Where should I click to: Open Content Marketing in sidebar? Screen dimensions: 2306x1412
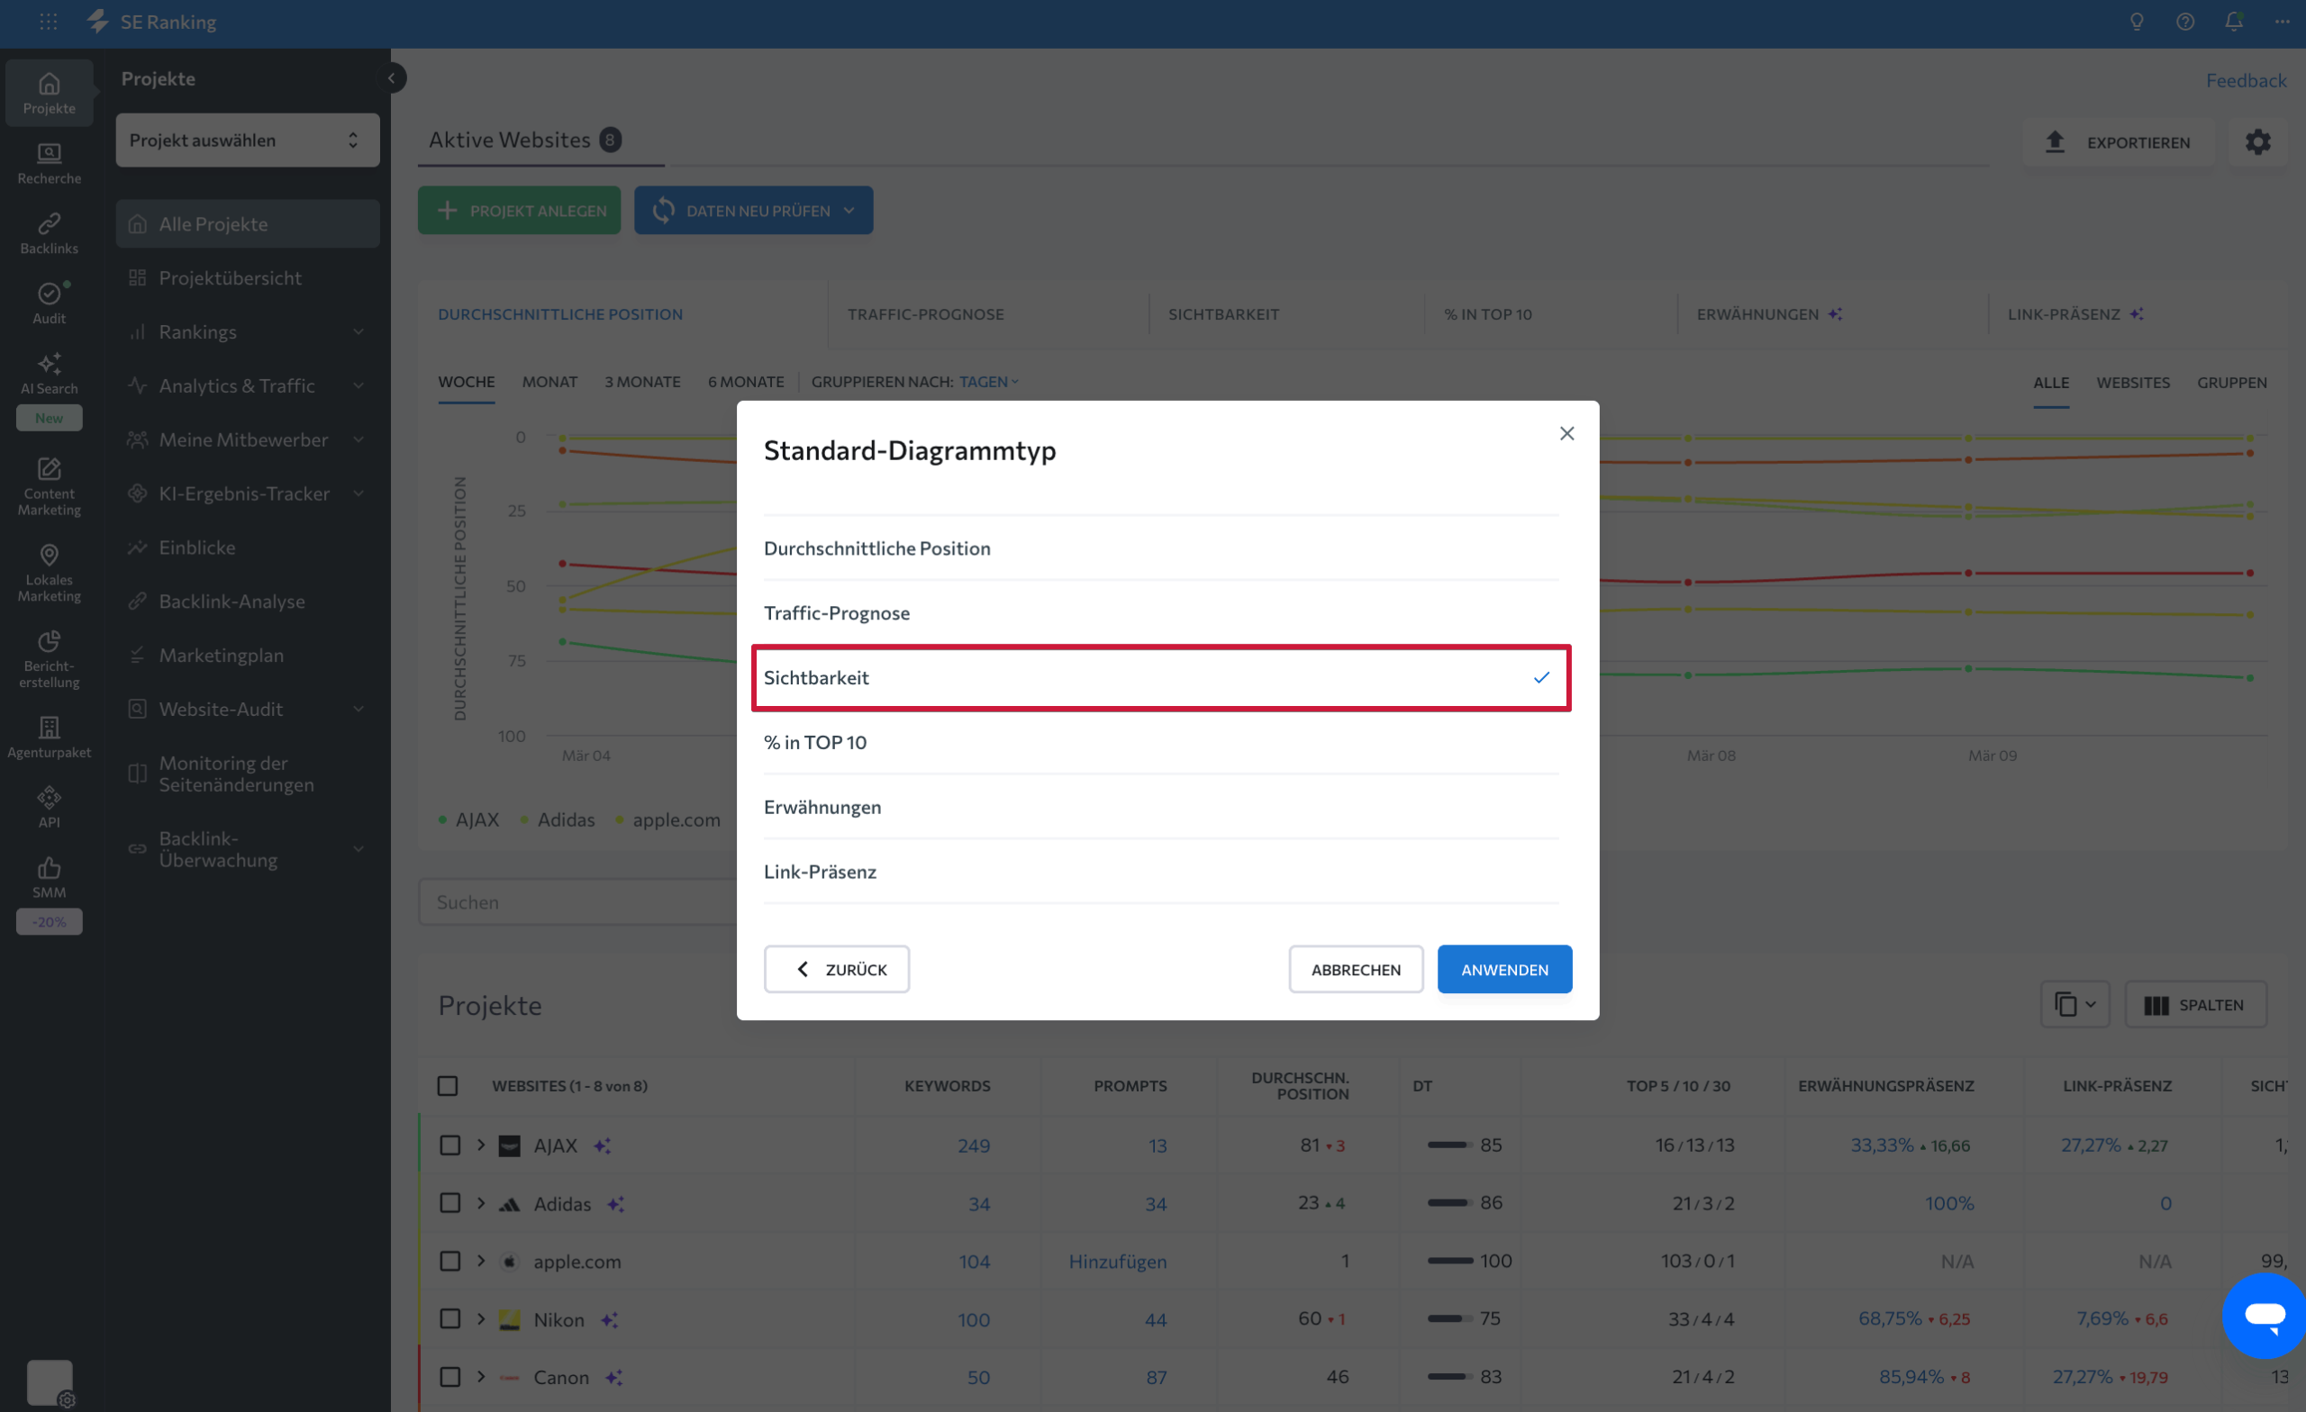[49, 482]
